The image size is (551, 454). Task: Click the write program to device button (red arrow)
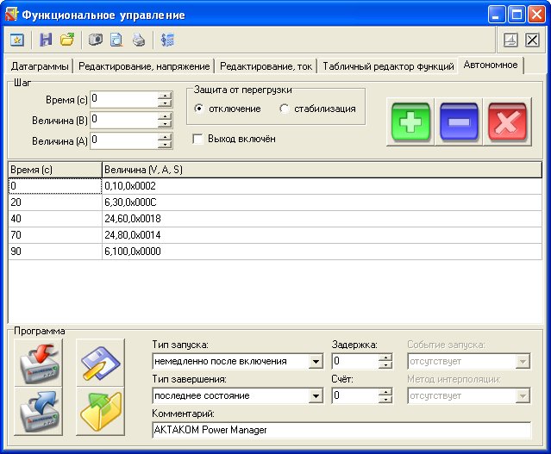40,361
